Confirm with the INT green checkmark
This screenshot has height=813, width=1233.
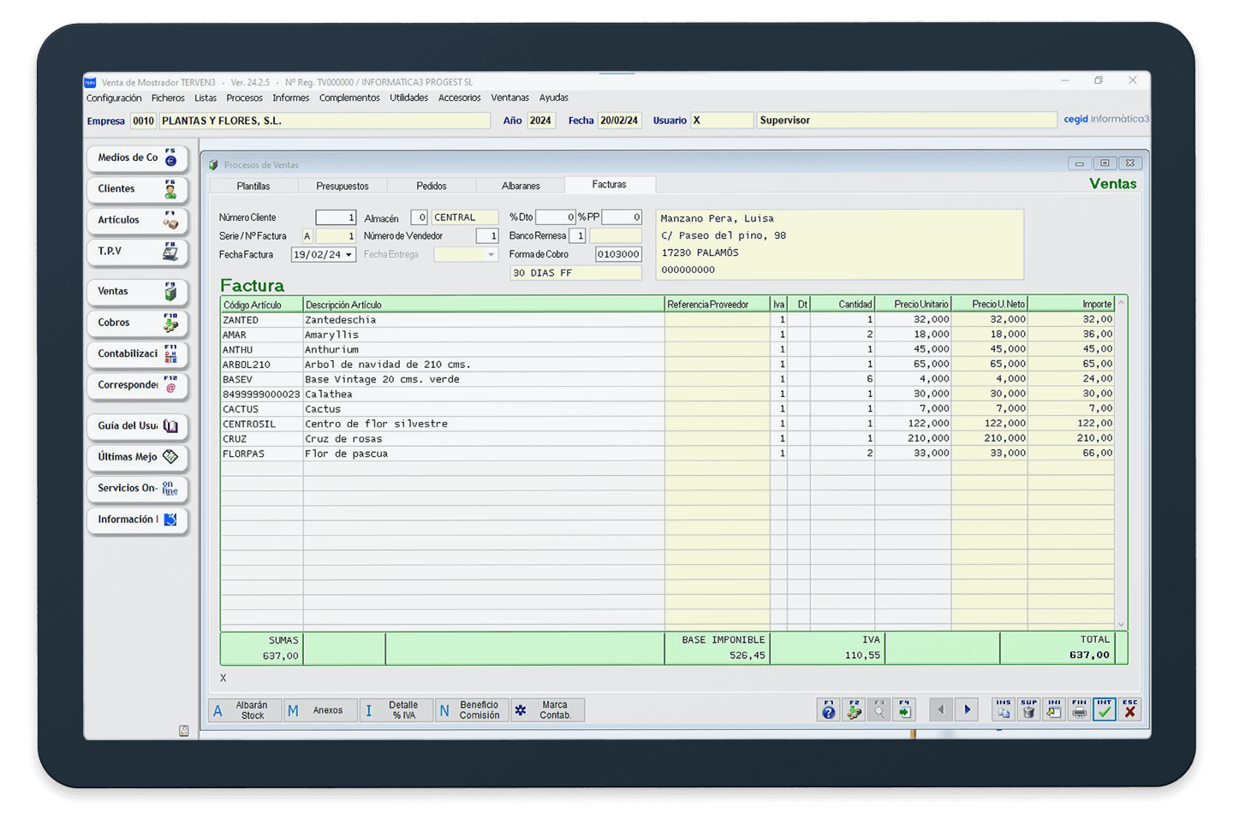coord(1105,709)
